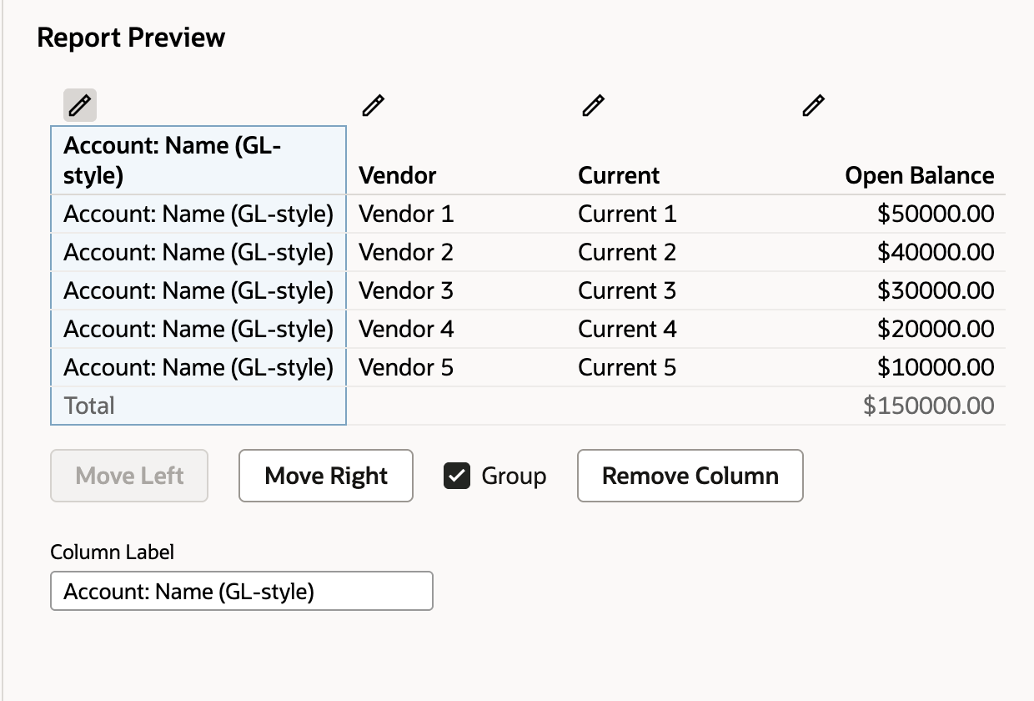Uncheck the Group checkbox
The height and width of the screenshot is (701, 1034).
457,476
